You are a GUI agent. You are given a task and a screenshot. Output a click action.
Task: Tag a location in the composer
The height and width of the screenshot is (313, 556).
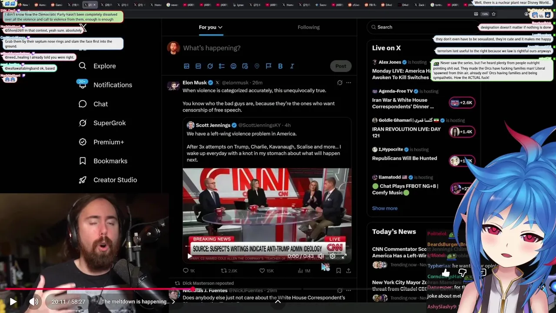pyautogui.click(x=257, y=66)
